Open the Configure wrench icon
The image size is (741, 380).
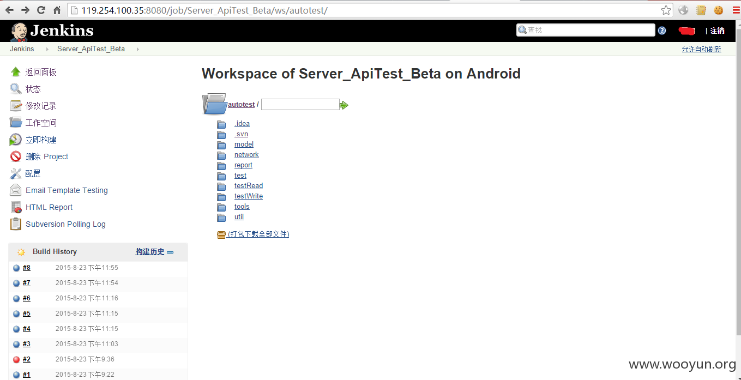[16, 173]
